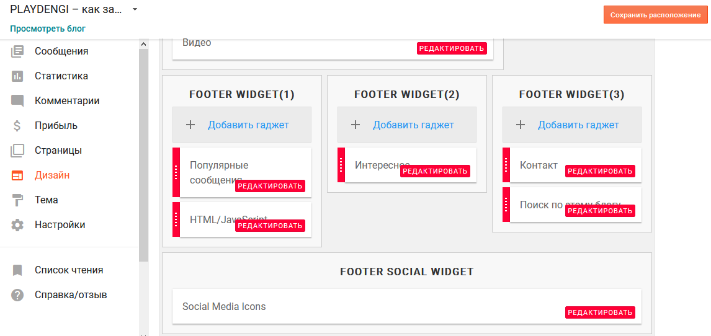Click the Список чтения bookmark icon
The width and height of the screenshot is (711, 336).
17,270
